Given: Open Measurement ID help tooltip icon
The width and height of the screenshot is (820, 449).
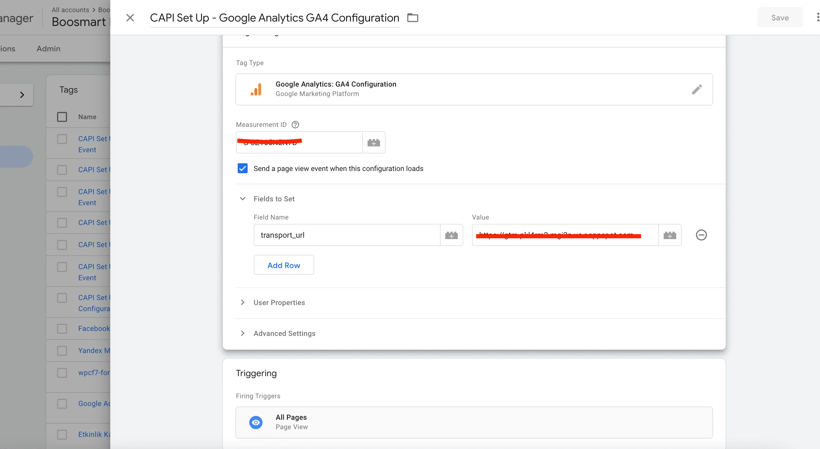Looking at the screenshot, I should click(295, 124).
